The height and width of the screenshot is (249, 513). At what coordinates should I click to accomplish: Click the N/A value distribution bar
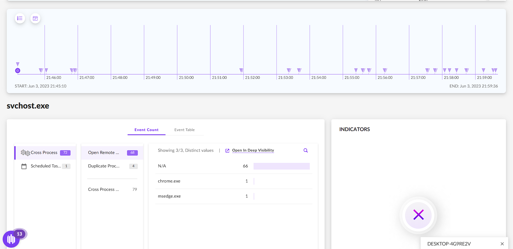point(281,166)
